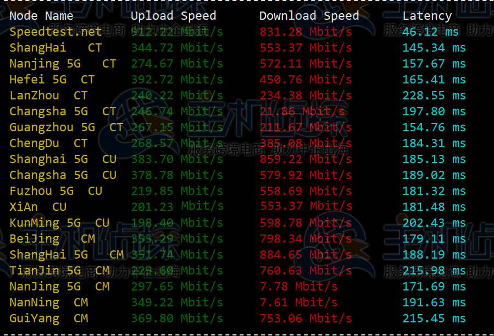Image resolution: width=494 pixels, height=336 pixels.
Task: Click NanNing CM upload 349.22 Mbit/s
Action: pos(177,303)
